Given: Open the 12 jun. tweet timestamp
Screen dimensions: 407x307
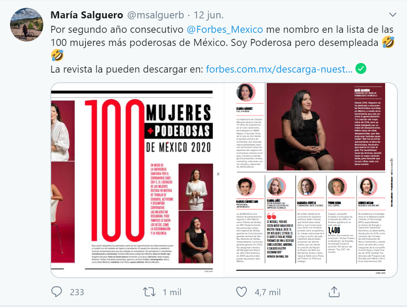Looking at the screenshot, I should tap(209, 15).
